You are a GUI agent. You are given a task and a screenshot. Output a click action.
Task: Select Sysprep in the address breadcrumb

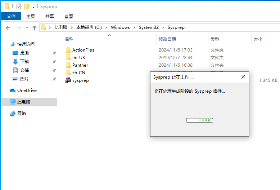point(176,27)
